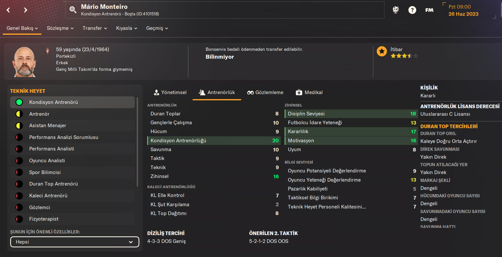Click Mário Monteiro's profile photo
The height and width of the screenshot is (257, 502).
pos(25,62)
